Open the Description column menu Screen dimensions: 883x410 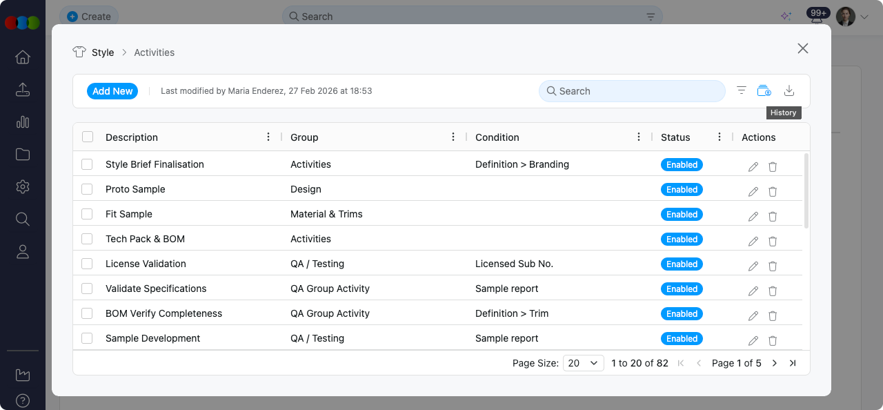point(268,137)
